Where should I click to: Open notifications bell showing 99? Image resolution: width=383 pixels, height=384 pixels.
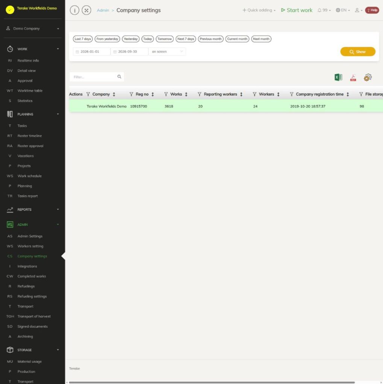[x=324, y=10]
